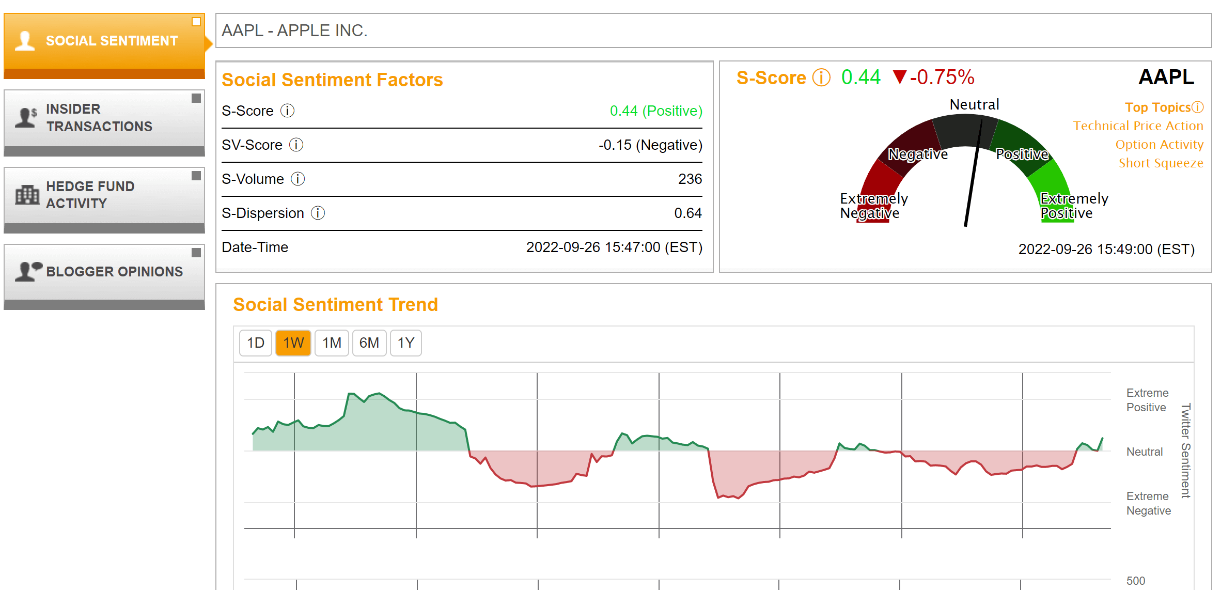Open info icon beside SV-Score
The height and width of the screenshot is (590, 1221).
(x=296, y=145)
